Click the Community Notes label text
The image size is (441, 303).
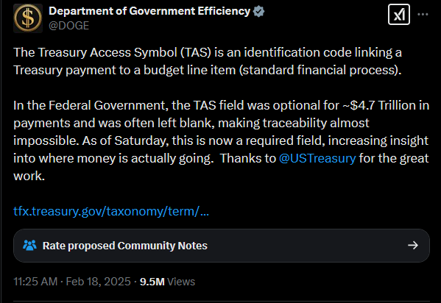click(162, 246)
